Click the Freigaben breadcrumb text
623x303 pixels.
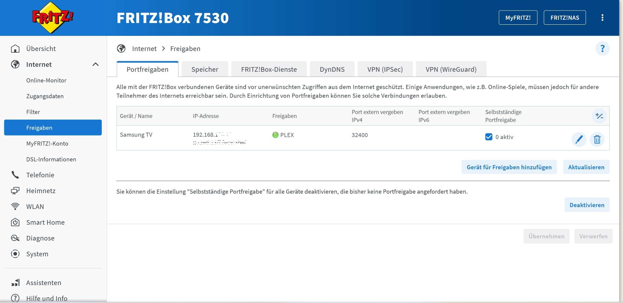pyautogui.click(x=185, y=49)
